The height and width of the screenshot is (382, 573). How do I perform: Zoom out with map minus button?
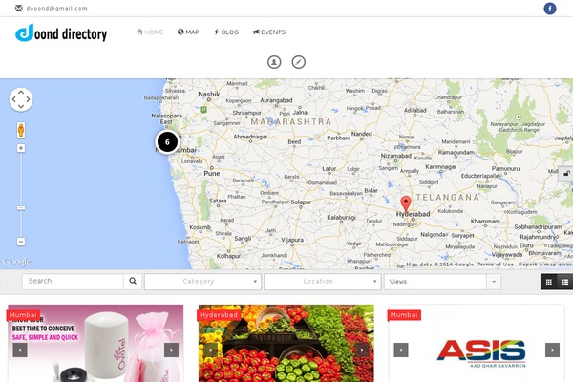pos(21,242)
